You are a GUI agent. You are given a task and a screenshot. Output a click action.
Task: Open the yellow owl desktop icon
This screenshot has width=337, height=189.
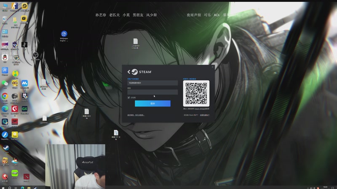click(15, 83)
